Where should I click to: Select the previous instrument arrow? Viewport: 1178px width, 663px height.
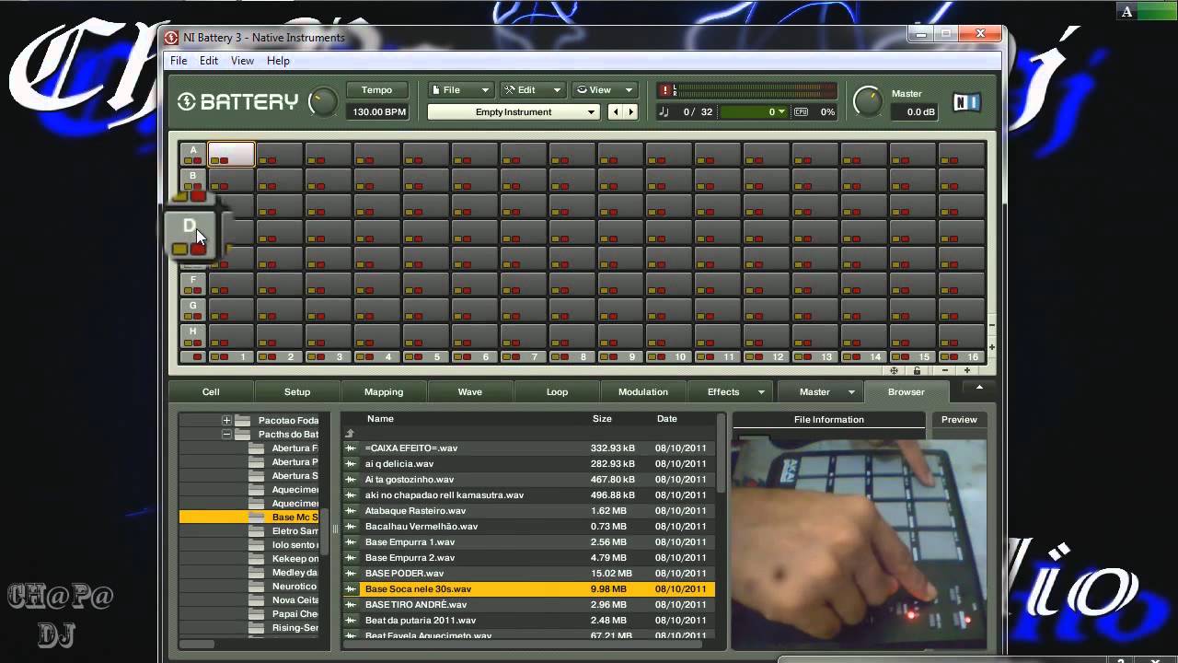point(616,111)
